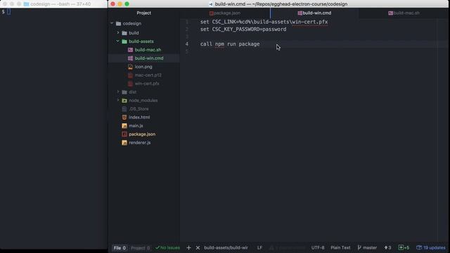Place cursor on CSC_KEY_PASSWORD line
This screenshot has height=253, width=450.
pos(243,30)
